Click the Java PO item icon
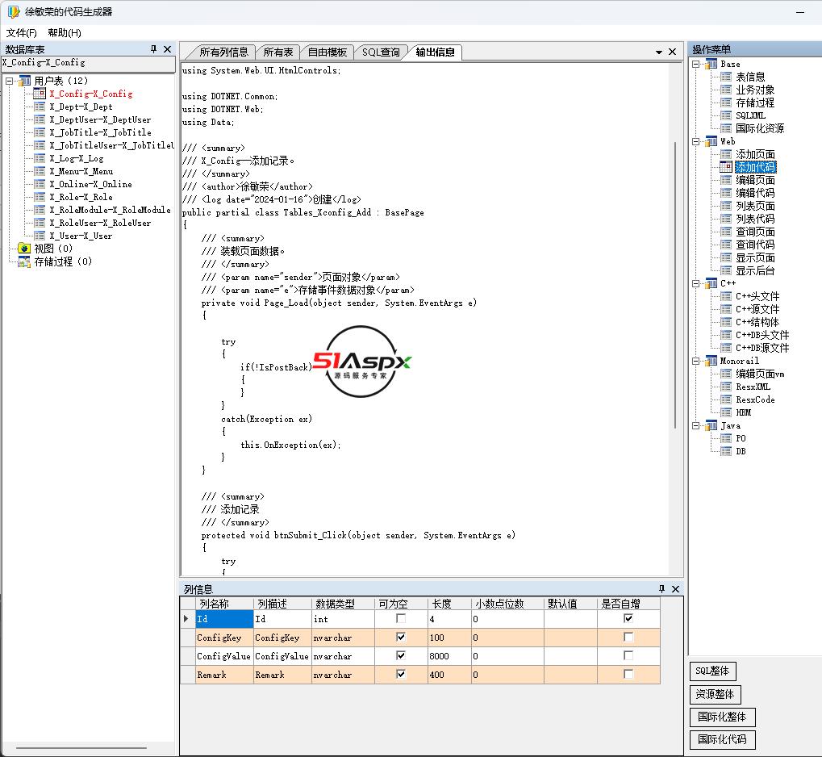This screenshot has height=757, width=822. pos(726,438)
